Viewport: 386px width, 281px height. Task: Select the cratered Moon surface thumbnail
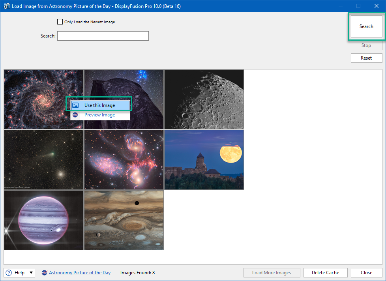pyautogui.click(x=204, y=99)
